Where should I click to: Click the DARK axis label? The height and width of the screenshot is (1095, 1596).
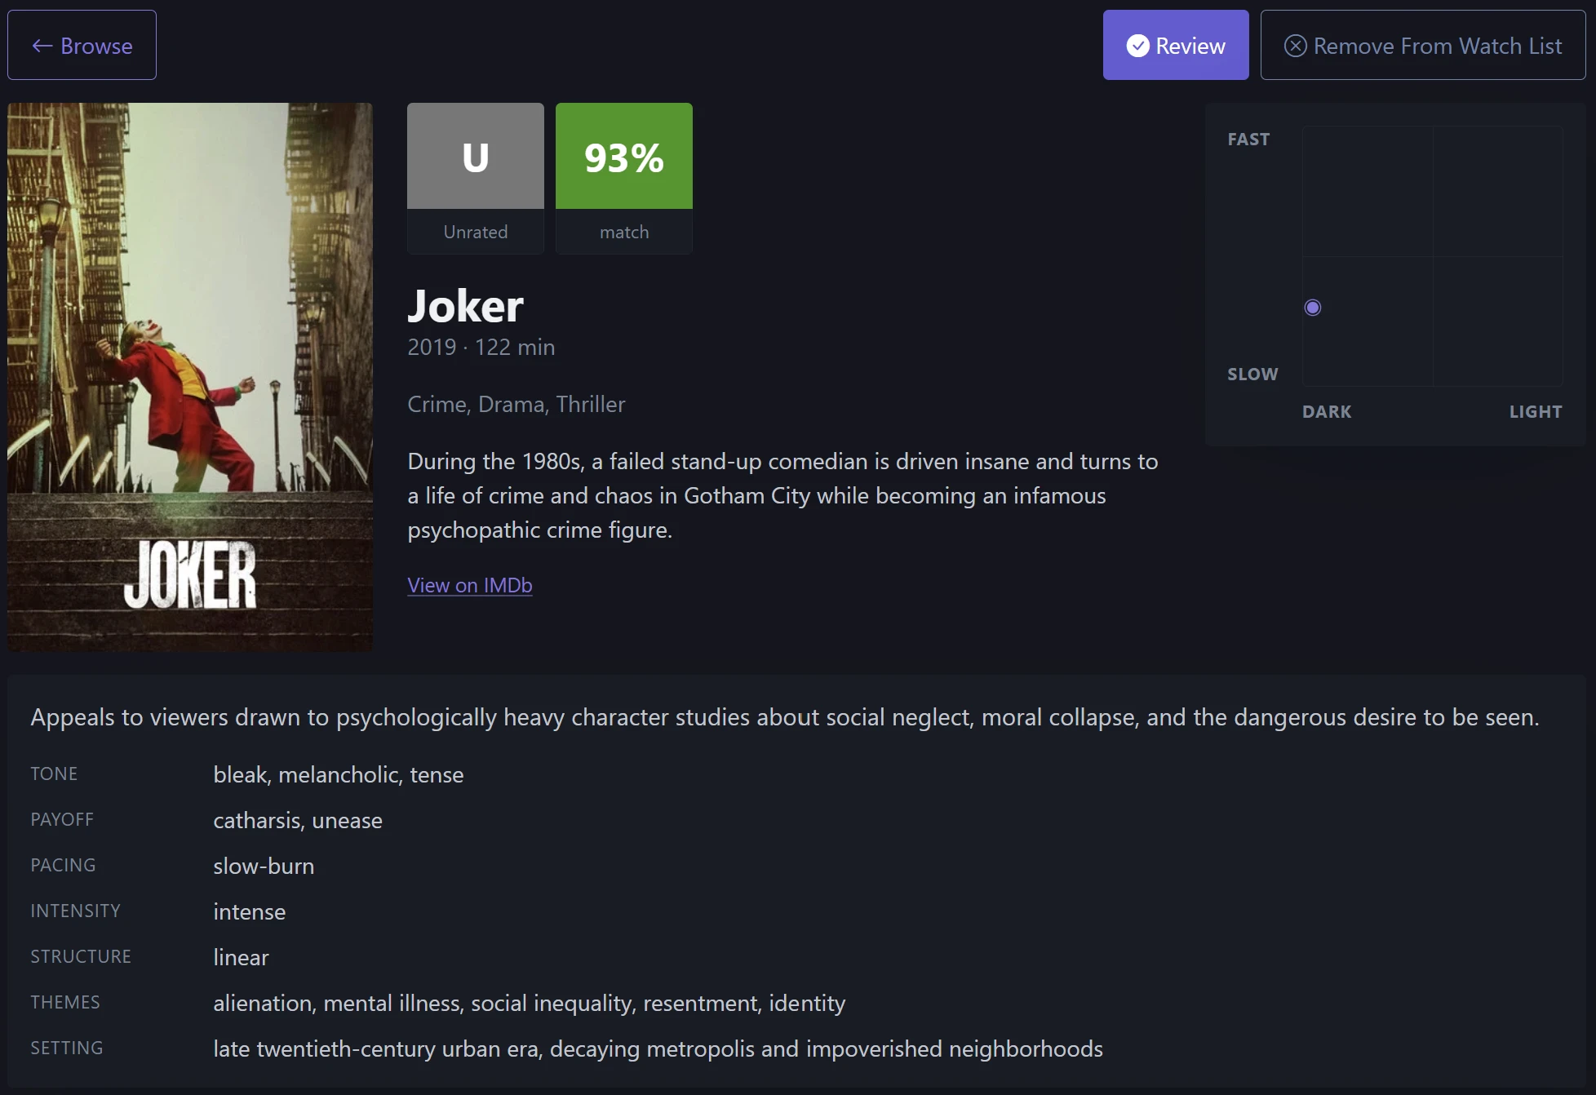(x=1327, y=412)
